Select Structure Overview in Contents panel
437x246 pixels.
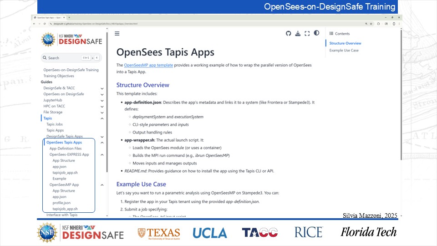(345, 43)
